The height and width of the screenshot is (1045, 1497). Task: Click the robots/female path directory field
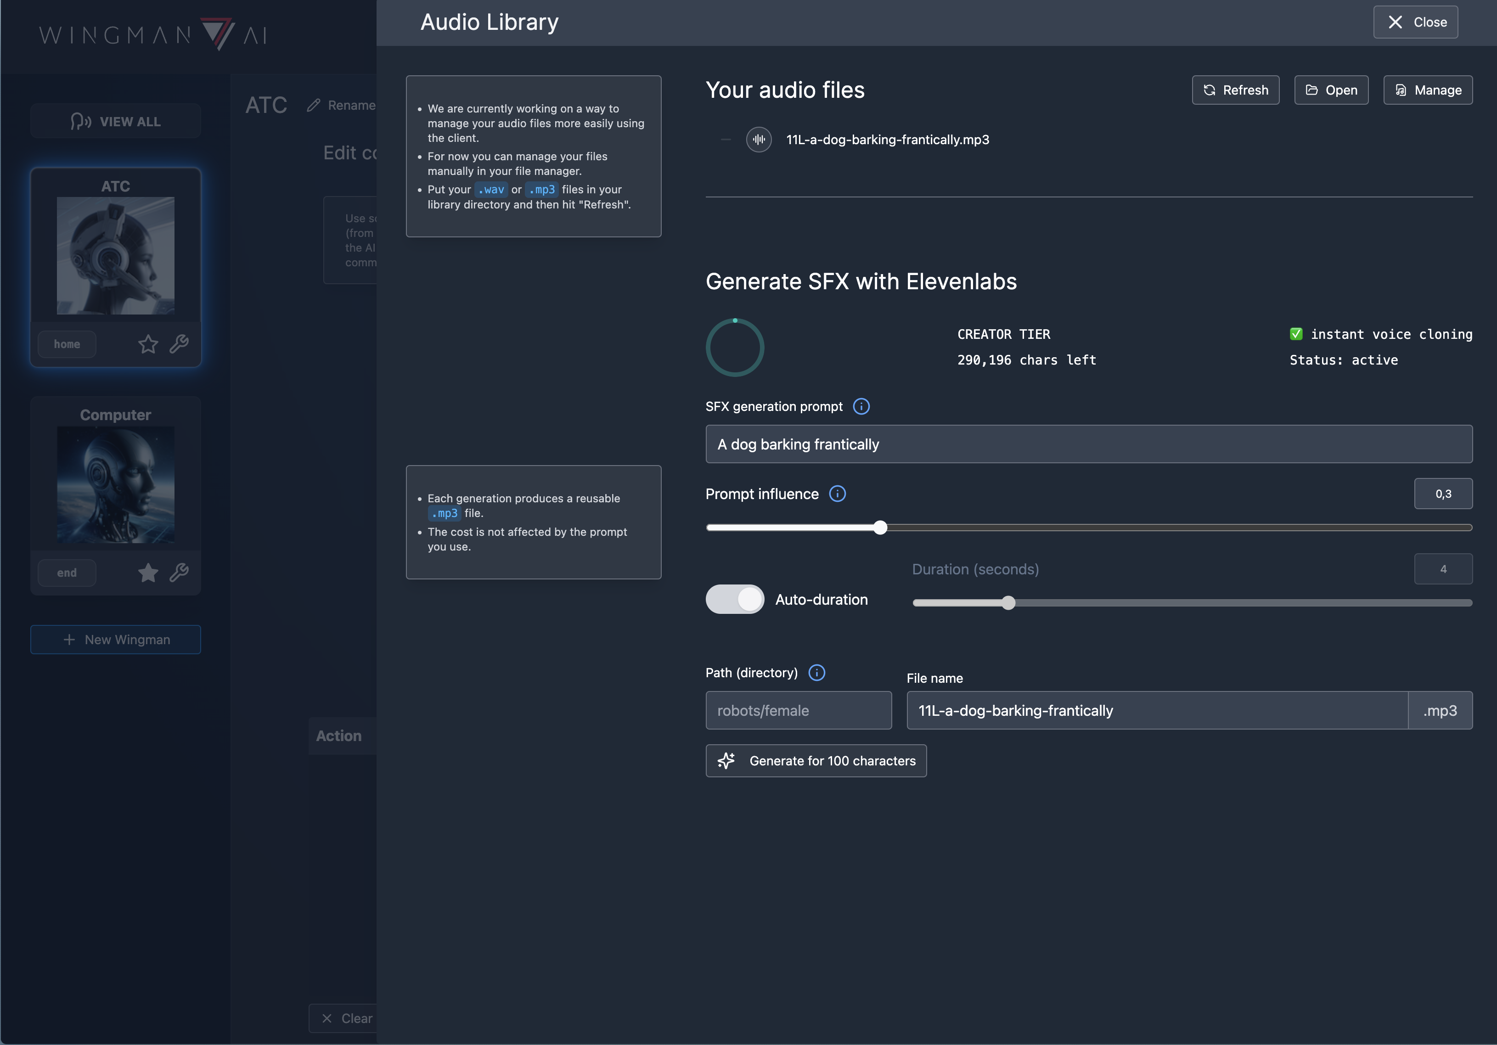[x=798, y=711]
